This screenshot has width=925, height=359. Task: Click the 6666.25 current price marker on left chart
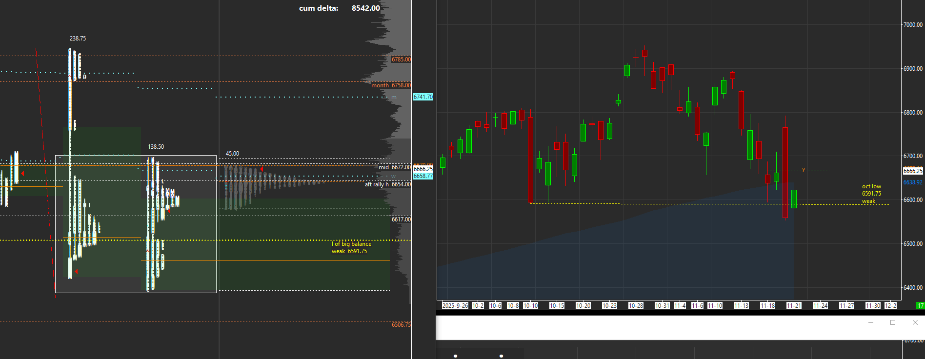(x=423, y=169)
